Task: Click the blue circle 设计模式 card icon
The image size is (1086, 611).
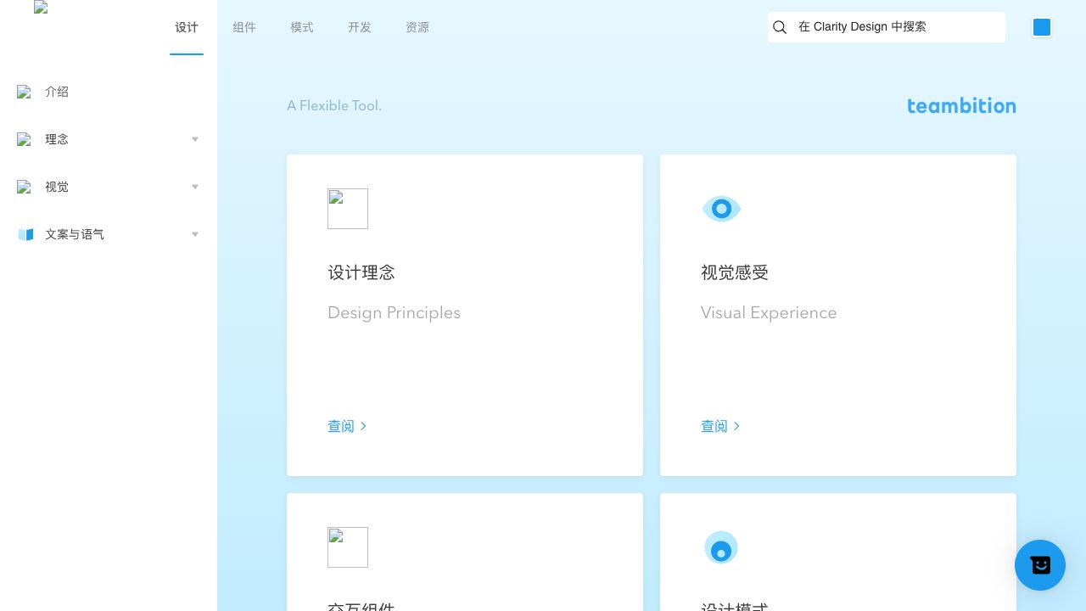Action: tap(721, 547)
